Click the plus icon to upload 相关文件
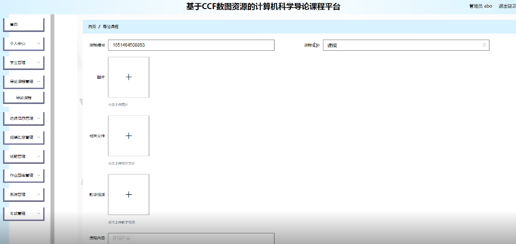Viewport: 516px width, 244px height. [129, 136]
